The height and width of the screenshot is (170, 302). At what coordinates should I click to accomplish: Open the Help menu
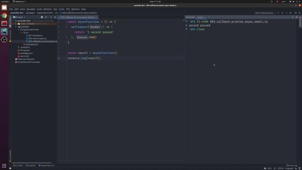pyautogui.click(x=84, y=9)
